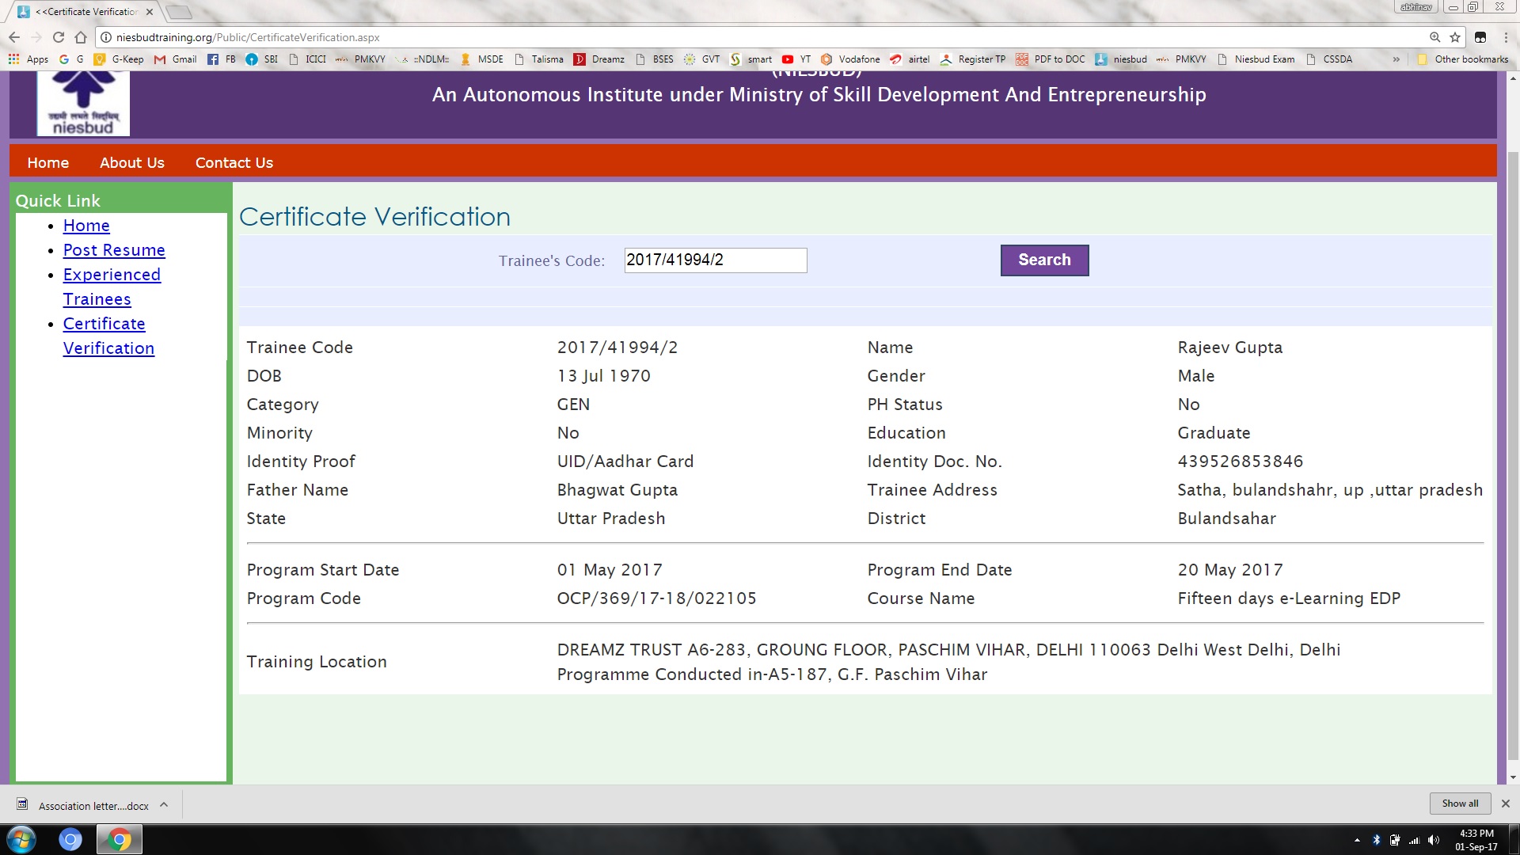Viewport: 1520px width, 855px height.
Task: Open the Post Resume quick link
Action: (x=114, y=250)
